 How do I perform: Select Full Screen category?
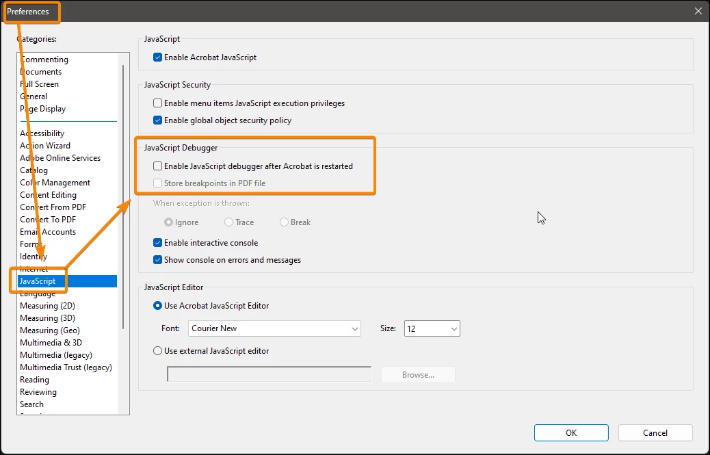[39, 83]
